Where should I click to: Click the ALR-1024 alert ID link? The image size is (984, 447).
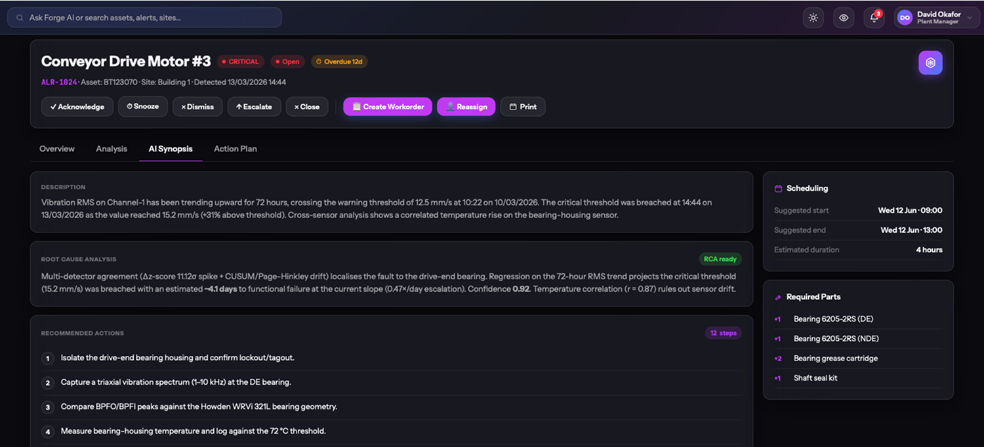point(59,83)
